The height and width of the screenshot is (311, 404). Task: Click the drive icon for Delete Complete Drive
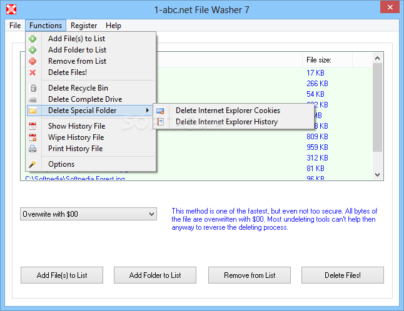point(33,99)
